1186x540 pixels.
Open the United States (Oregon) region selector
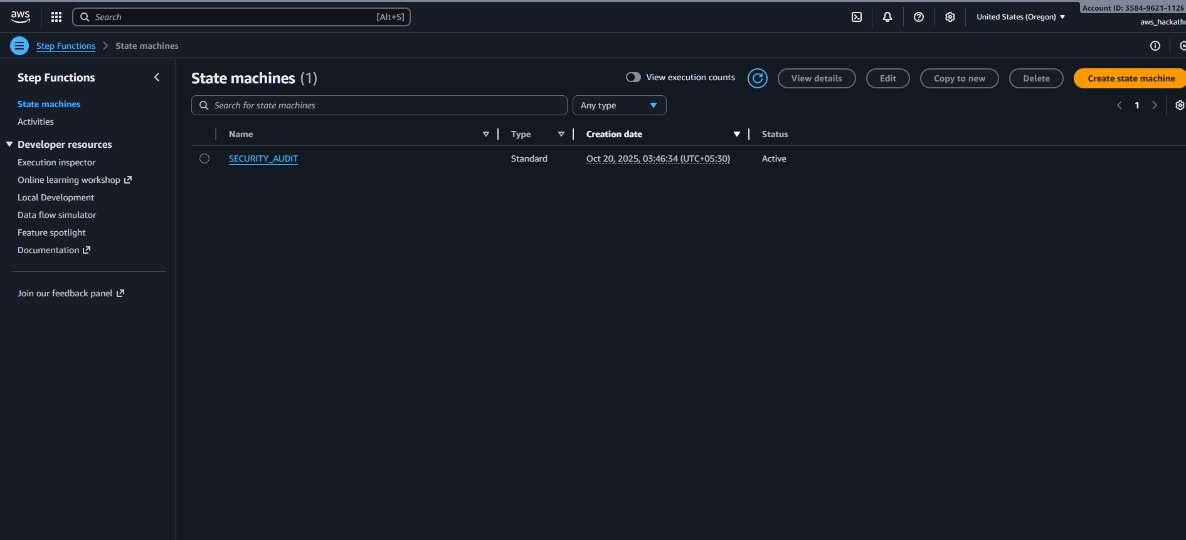1020,17
